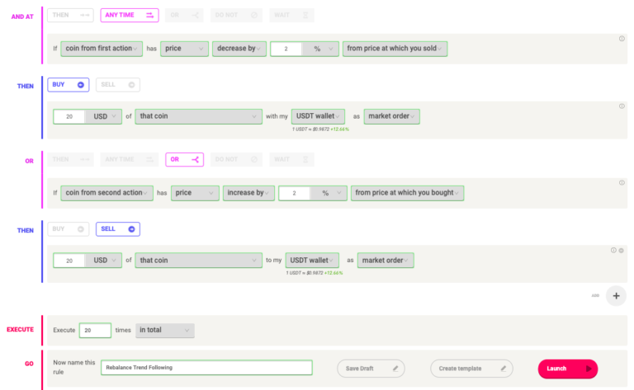Open the 'increase by' dropdown
634x390 pixels.
[x=248, y=194]
